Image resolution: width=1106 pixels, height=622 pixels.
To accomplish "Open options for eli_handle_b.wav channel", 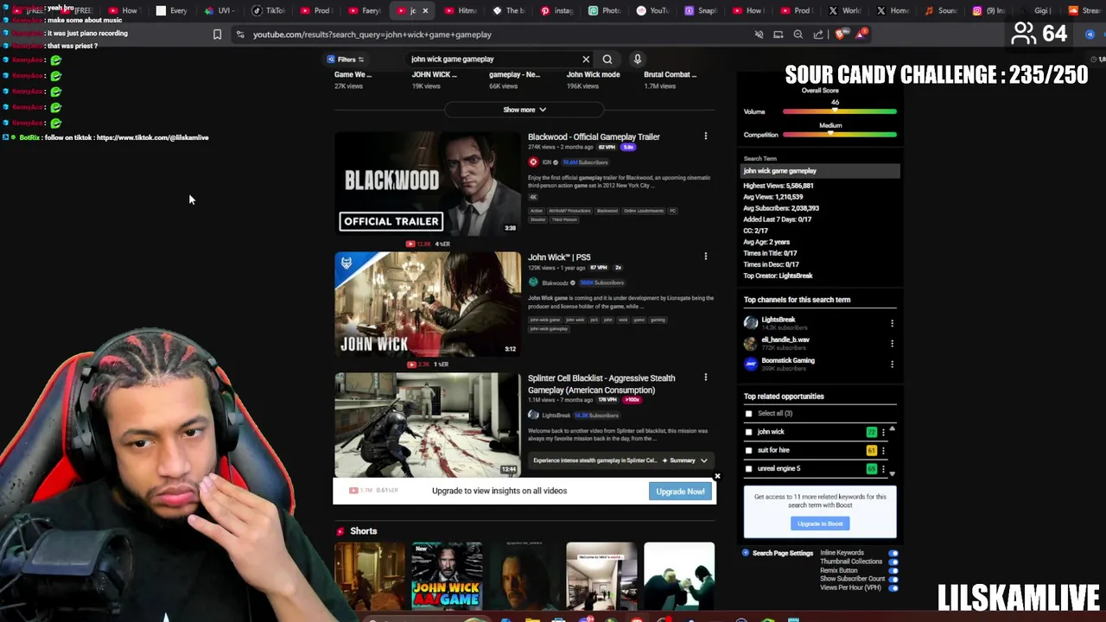I will (x=892, y=343).
